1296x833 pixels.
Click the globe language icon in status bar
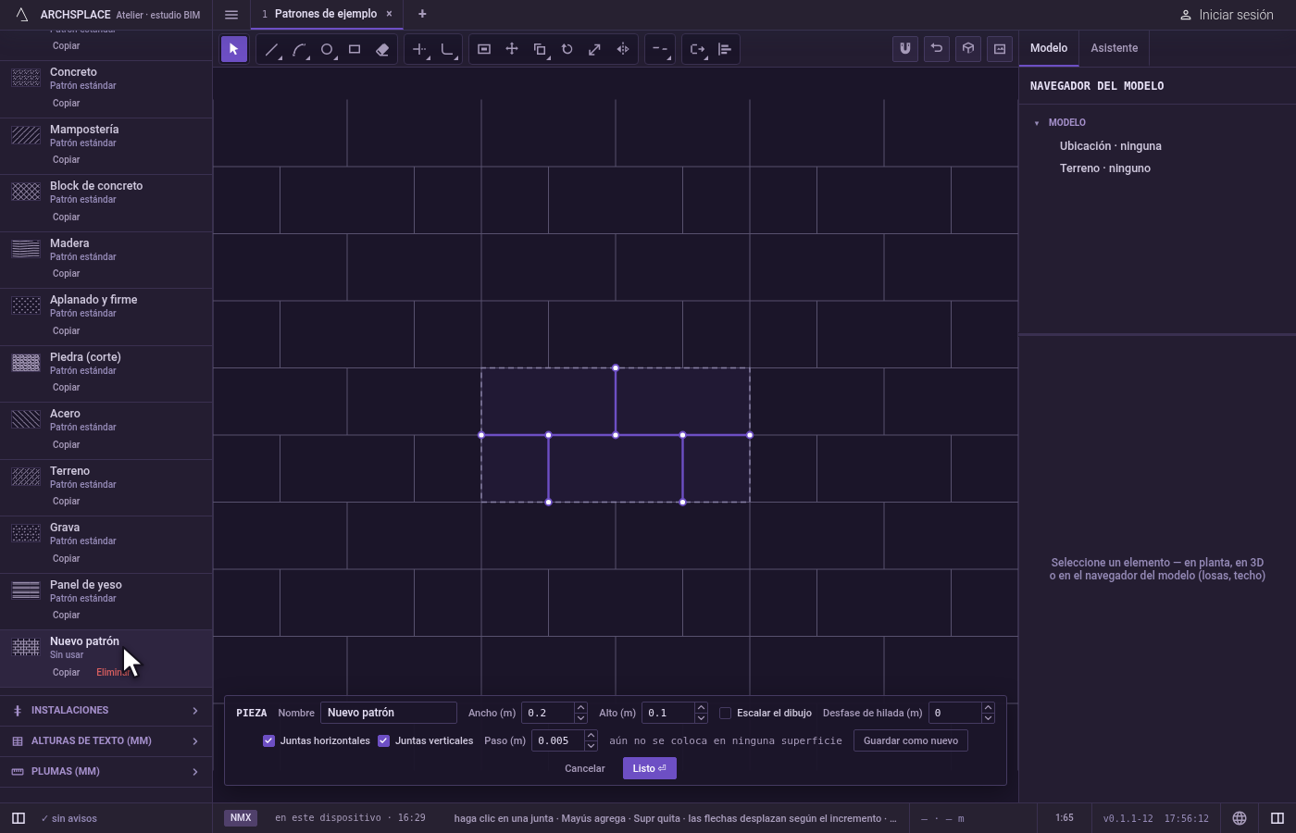coord(1240,818)
